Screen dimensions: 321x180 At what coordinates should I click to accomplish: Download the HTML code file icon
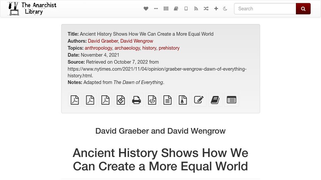(x=152, y=100)
